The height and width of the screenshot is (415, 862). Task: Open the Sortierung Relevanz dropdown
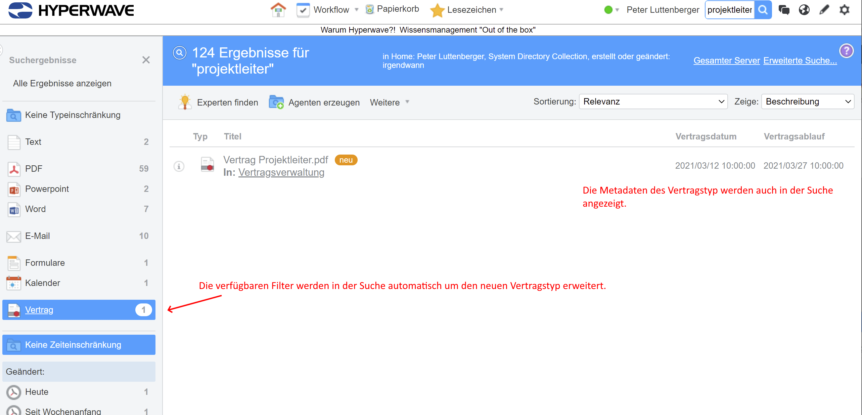click(x=653, y=101)
